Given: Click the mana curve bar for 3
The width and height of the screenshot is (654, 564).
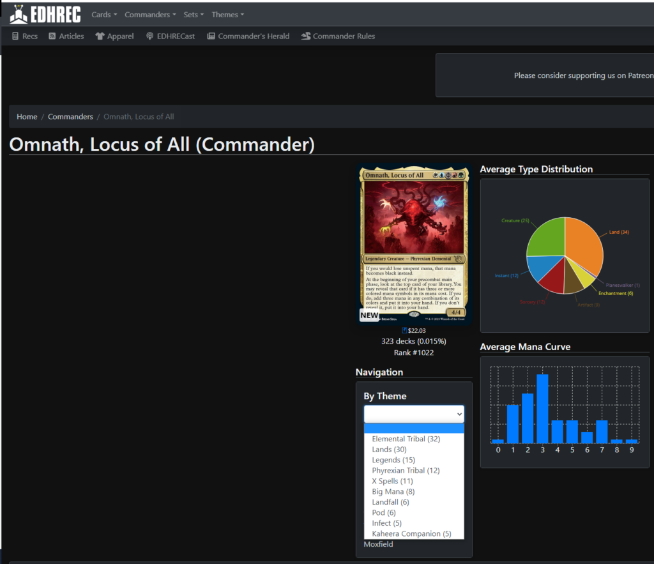Looking at the screenshot, I should point(542,409).
